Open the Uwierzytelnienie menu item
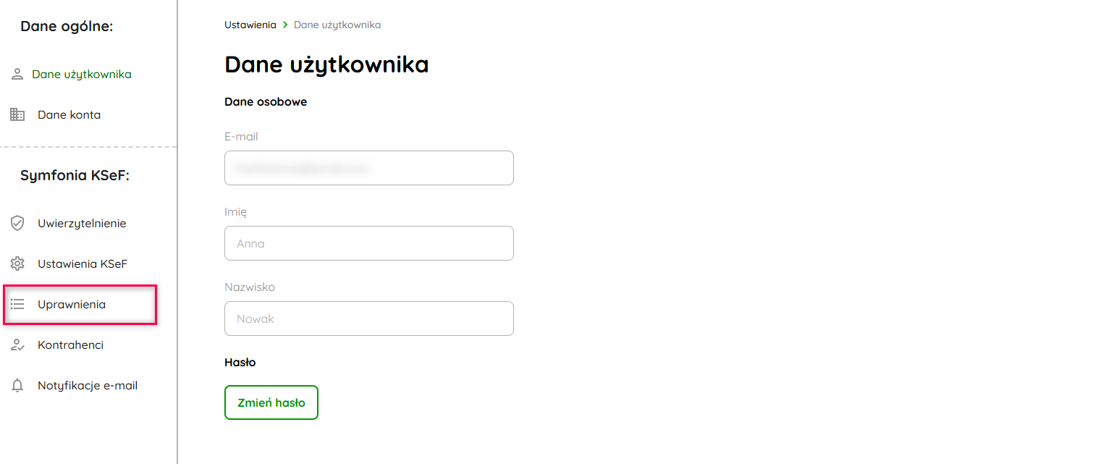This screenshot has width=1114, height=464. (82, 223)
